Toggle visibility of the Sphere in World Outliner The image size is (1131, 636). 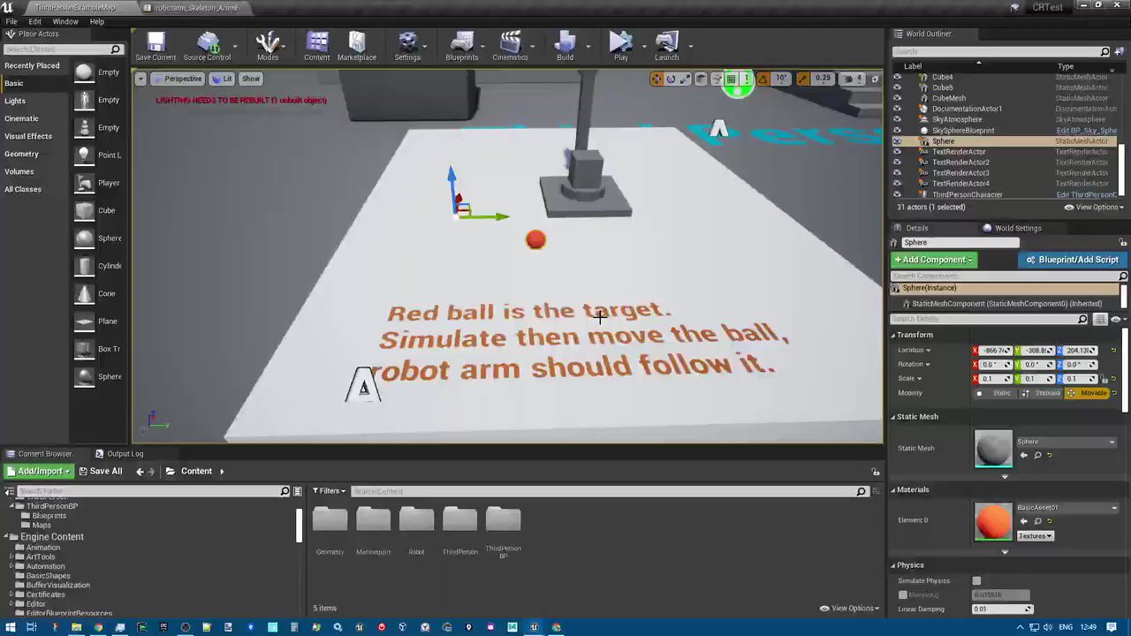tap(898, 140)
